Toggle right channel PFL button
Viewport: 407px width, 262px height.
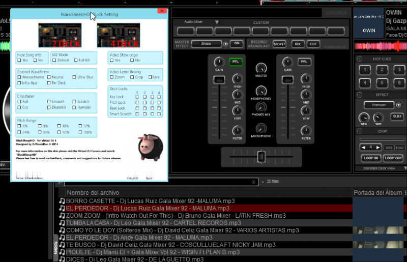304,62
